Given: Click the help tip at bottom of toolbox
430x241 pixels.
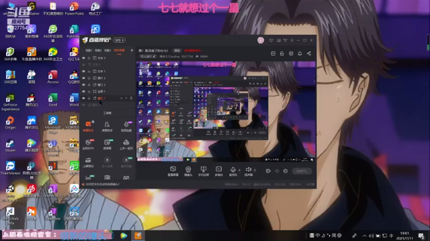Looking at the screenshot, I should 101,184.
